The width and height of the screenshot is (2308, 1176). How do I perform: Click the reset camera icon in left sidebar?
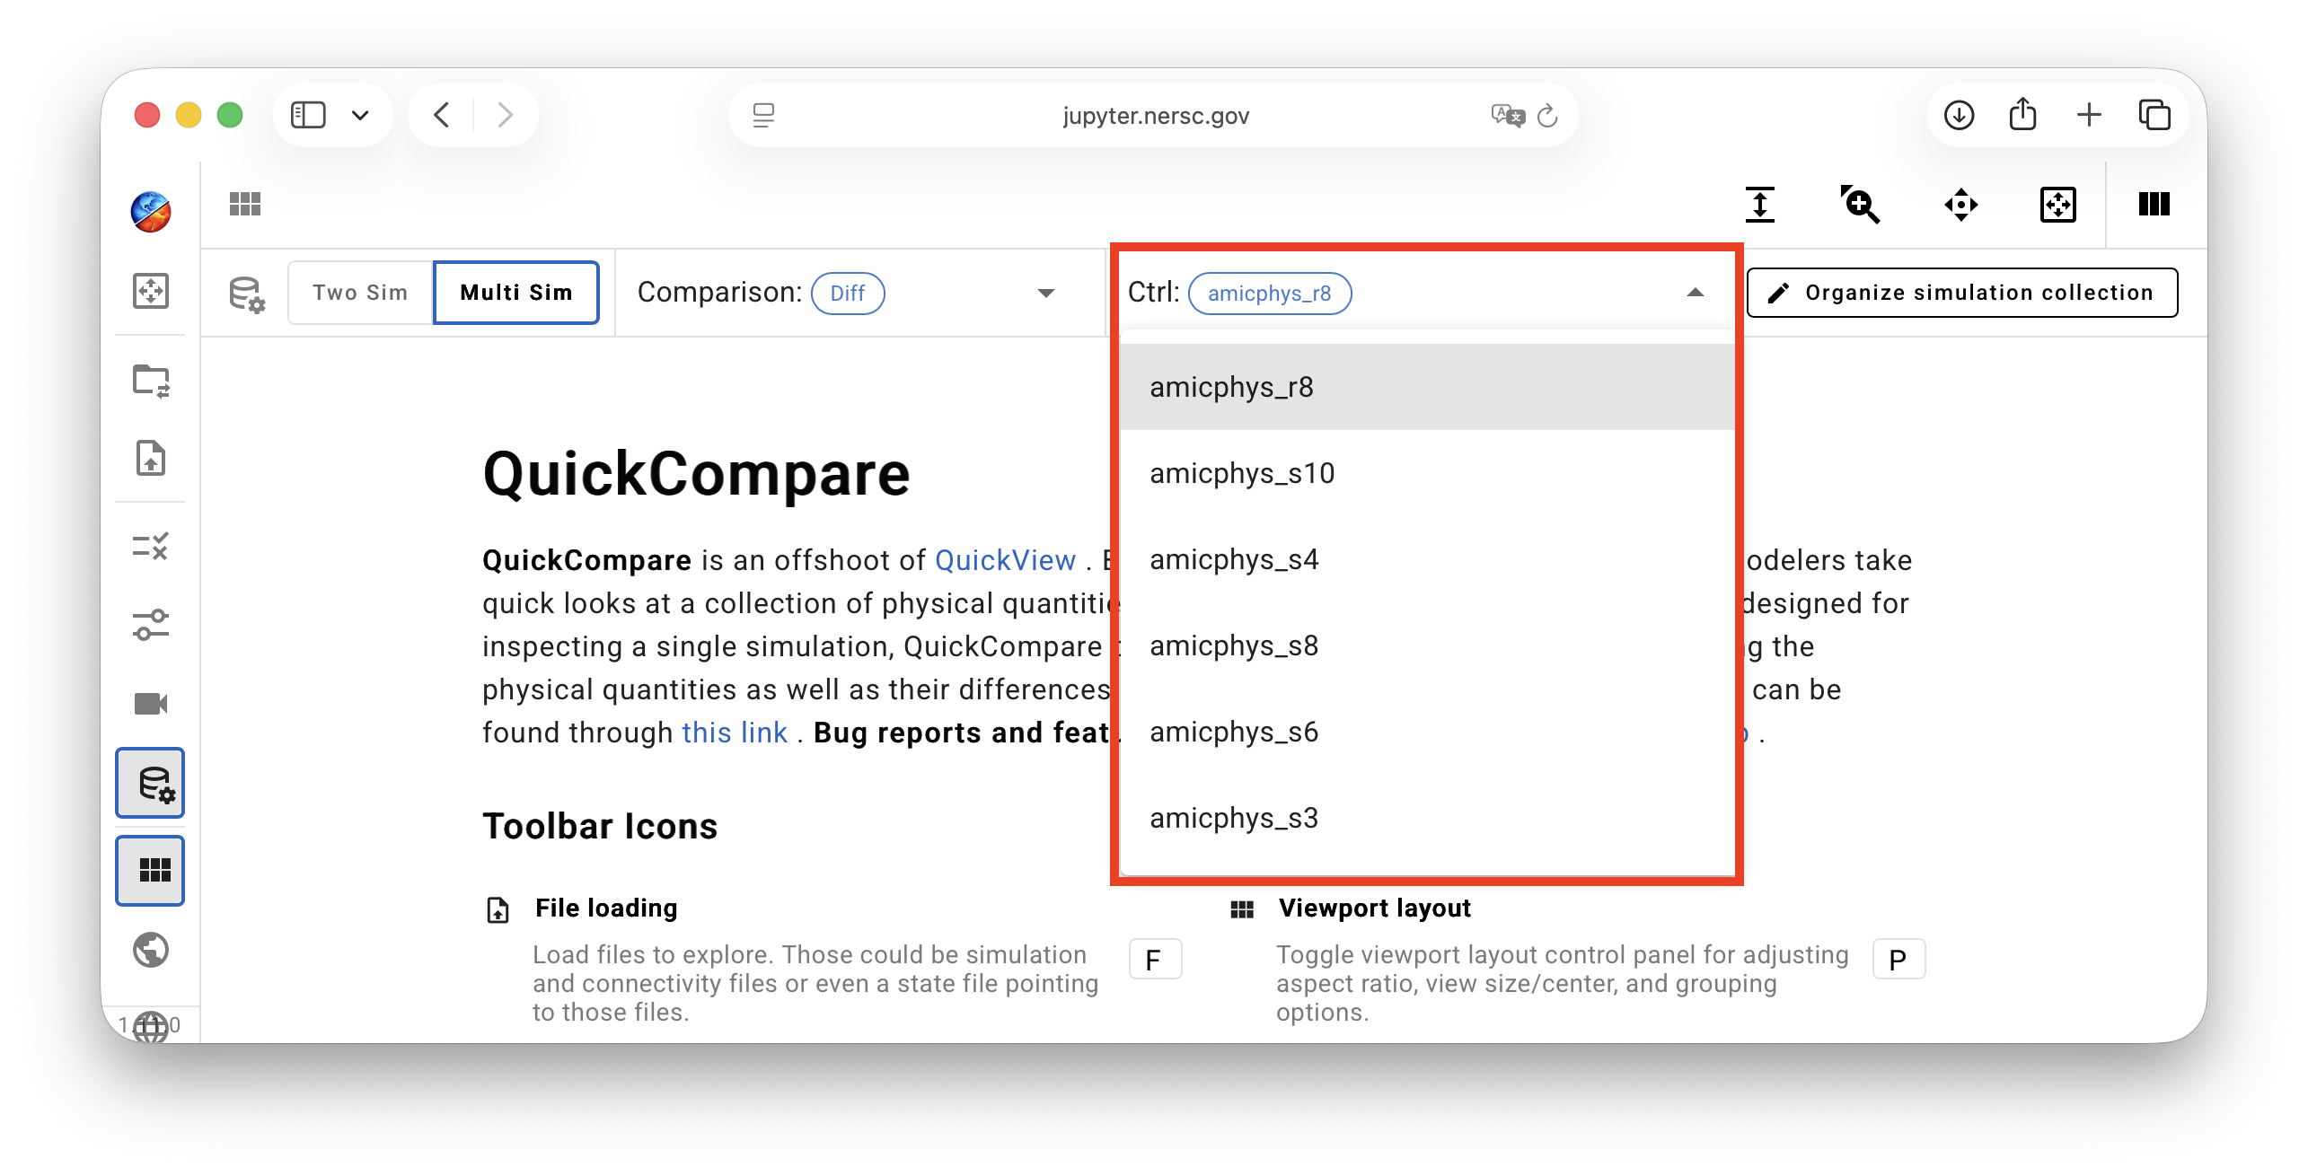point(150,291)
